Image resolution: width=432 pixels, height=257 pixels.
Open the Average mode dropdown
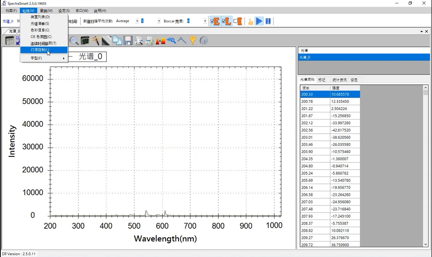pyautogui.click(x=137, y=21)
